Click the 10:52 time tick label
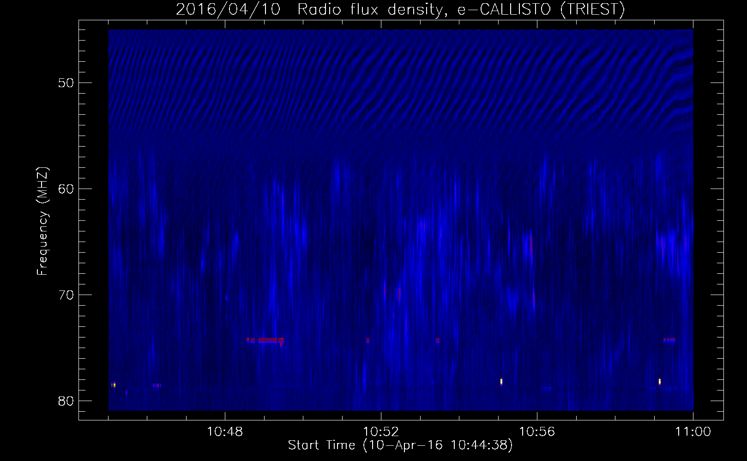Image resolution: width=747 pixels, height=461 pixels. click(x=381, y=432)
